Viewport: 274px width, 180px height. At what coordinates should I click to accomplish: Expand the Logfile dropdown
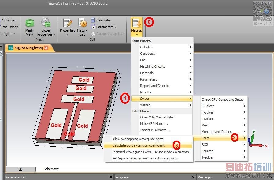14,34
